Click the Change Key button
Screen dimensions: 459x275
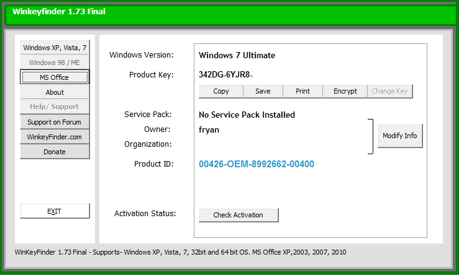pyautogui.click(x=389, y=91)
